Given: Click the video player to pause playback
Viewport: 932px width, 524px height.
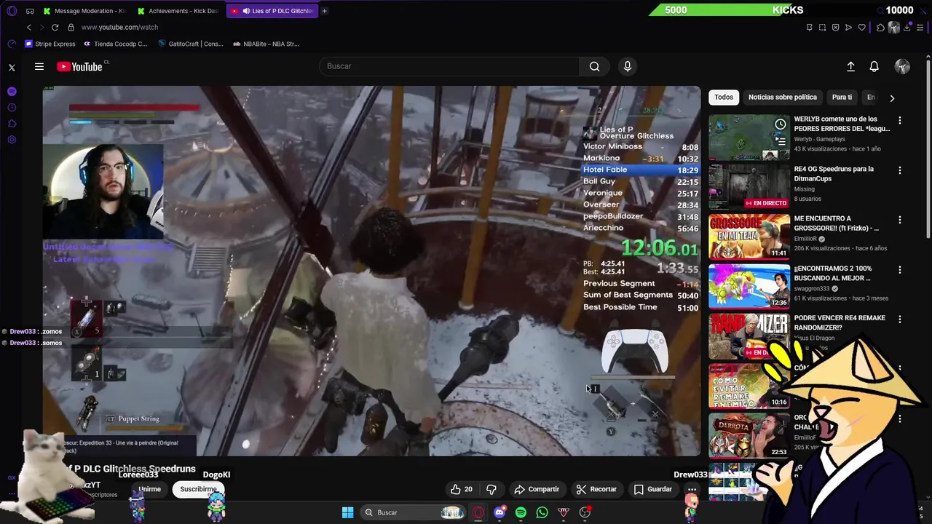Looking at the screenshot, I should (371, 271).
